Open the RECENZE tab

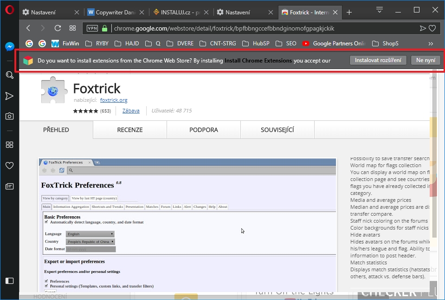coord(130,130)
